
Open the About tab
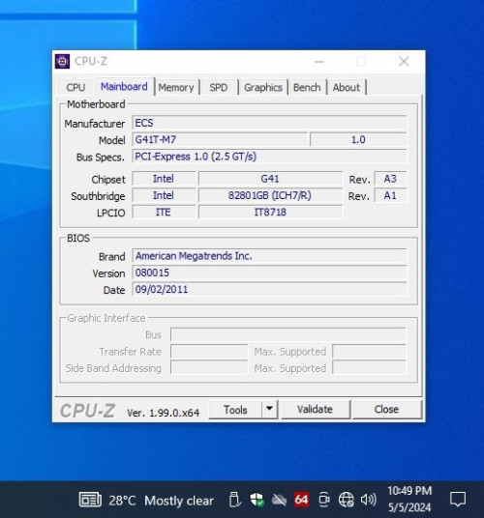tap(346, 87)
